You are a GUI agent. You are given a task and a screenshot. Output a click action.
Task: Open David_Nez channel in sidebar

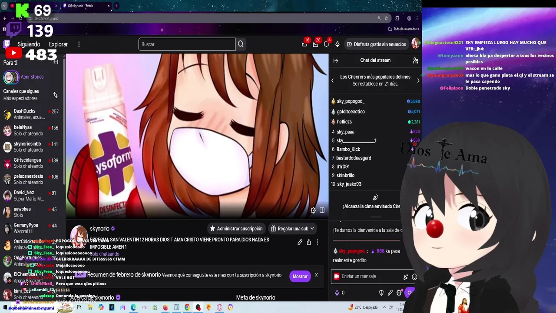click(30, 196)
